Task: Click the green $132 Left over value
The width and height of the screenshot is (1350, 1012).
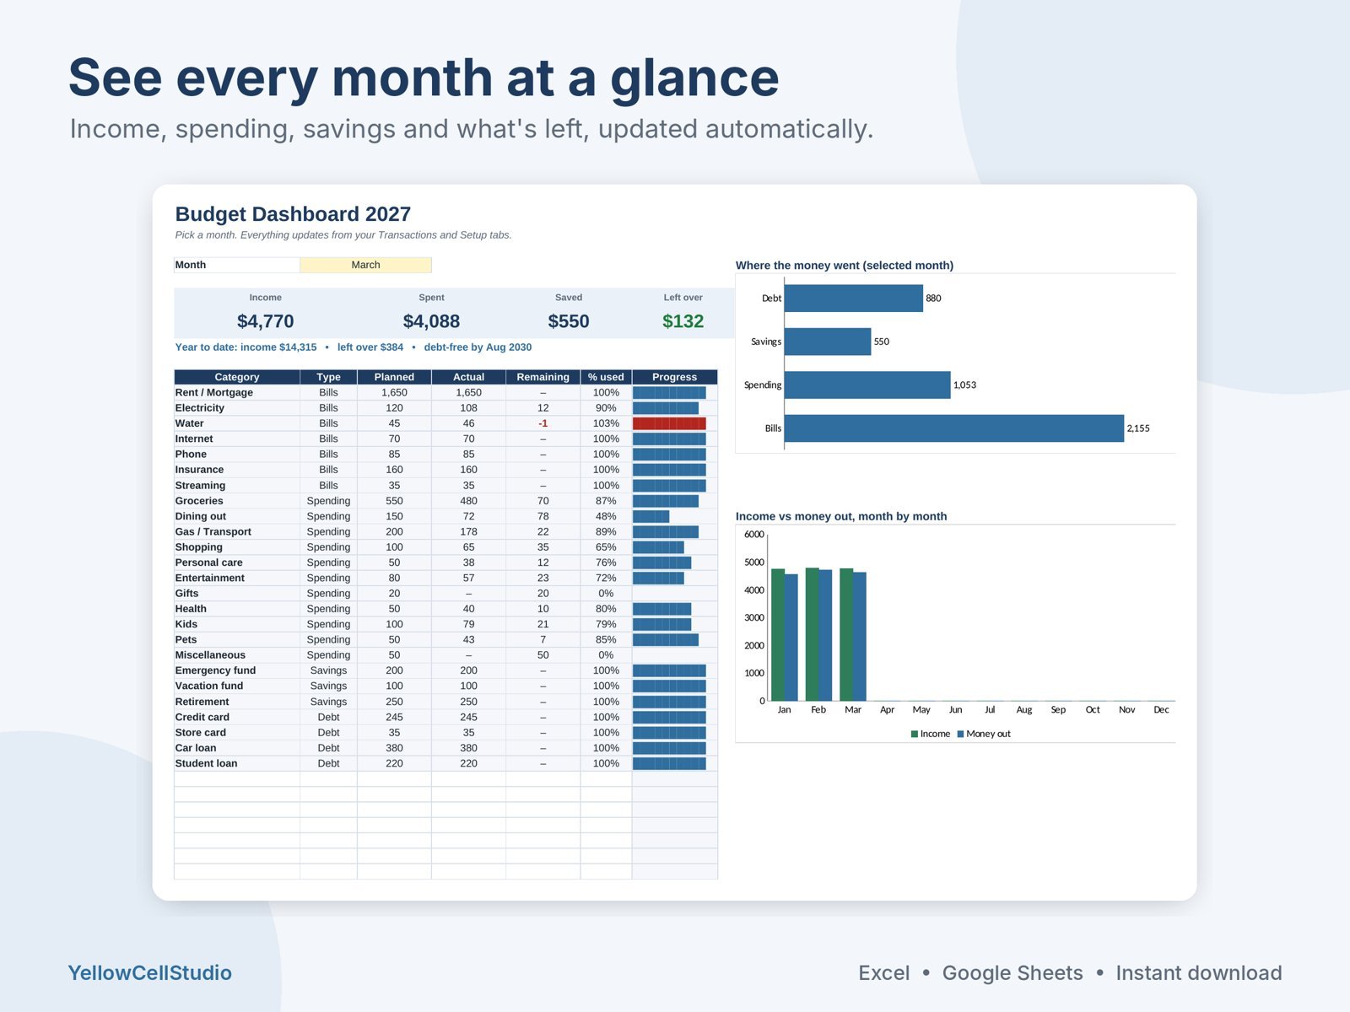Action: click(x=683, y=321)
